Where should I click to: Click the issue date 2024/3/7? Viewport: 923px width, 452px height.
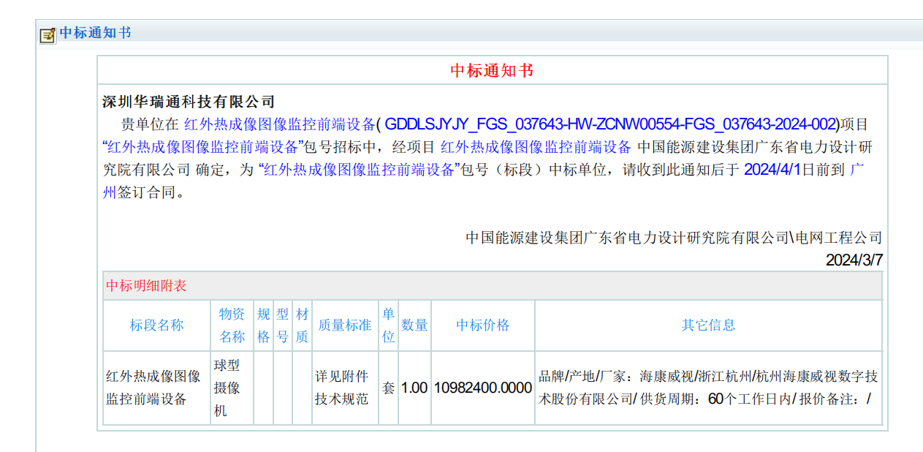854,260
